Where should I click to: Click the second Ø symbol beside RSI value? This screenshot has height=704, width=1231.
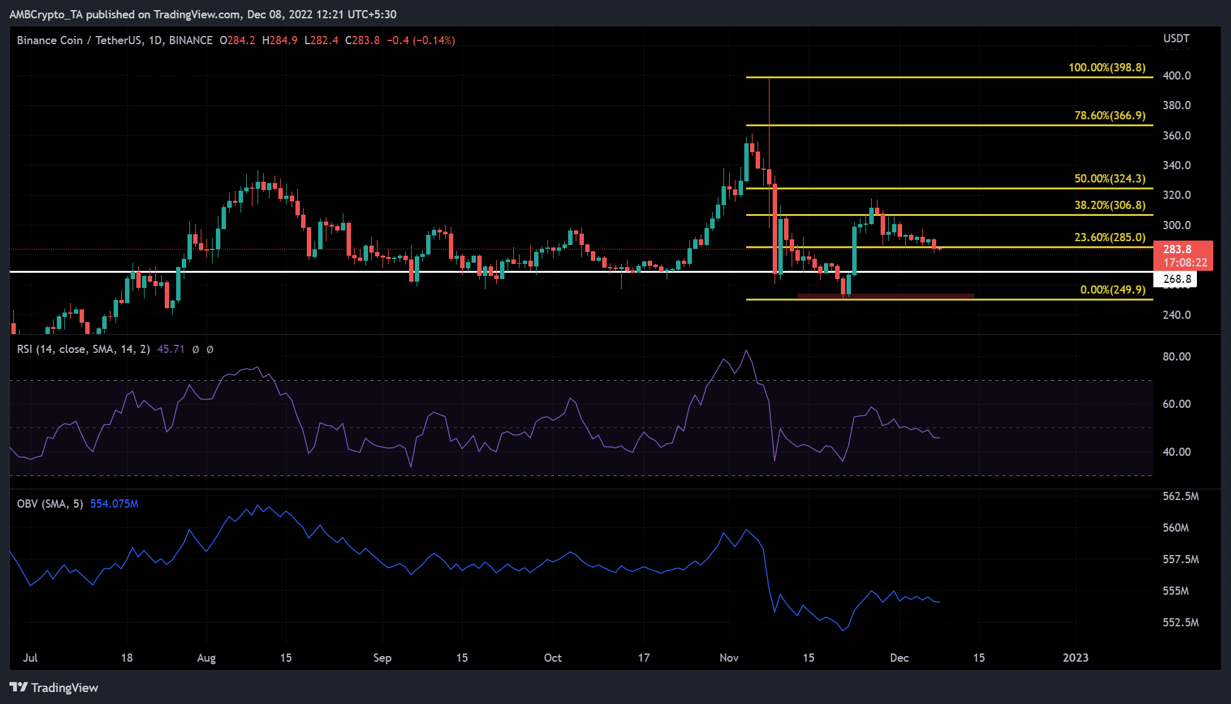point(210,349)
